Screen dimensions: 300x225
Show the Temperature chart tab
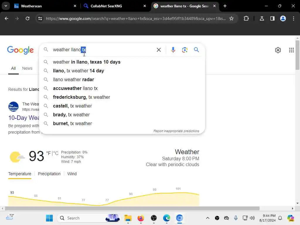20,174
